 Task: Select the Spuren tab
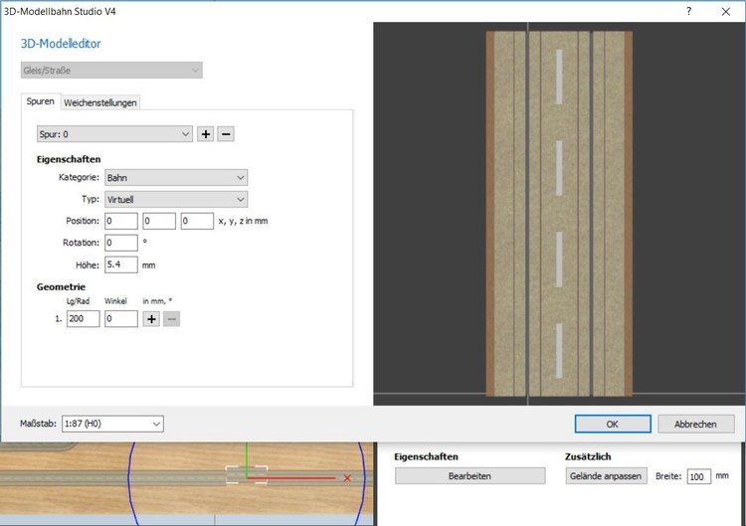click(40, 101)
